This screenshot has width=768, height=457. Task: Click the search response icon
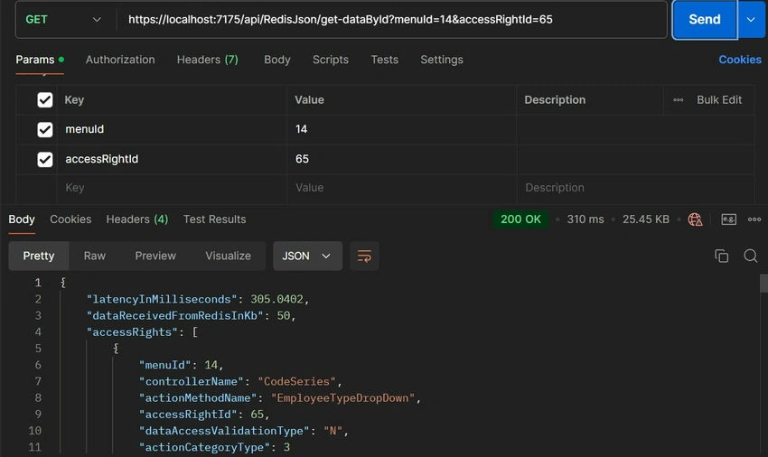(x=750, y=256)
